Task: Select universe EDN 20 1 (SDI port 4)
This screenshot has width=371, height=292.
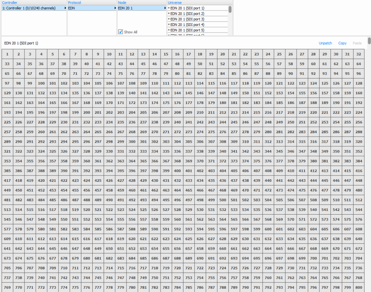Action: [198, 24]
